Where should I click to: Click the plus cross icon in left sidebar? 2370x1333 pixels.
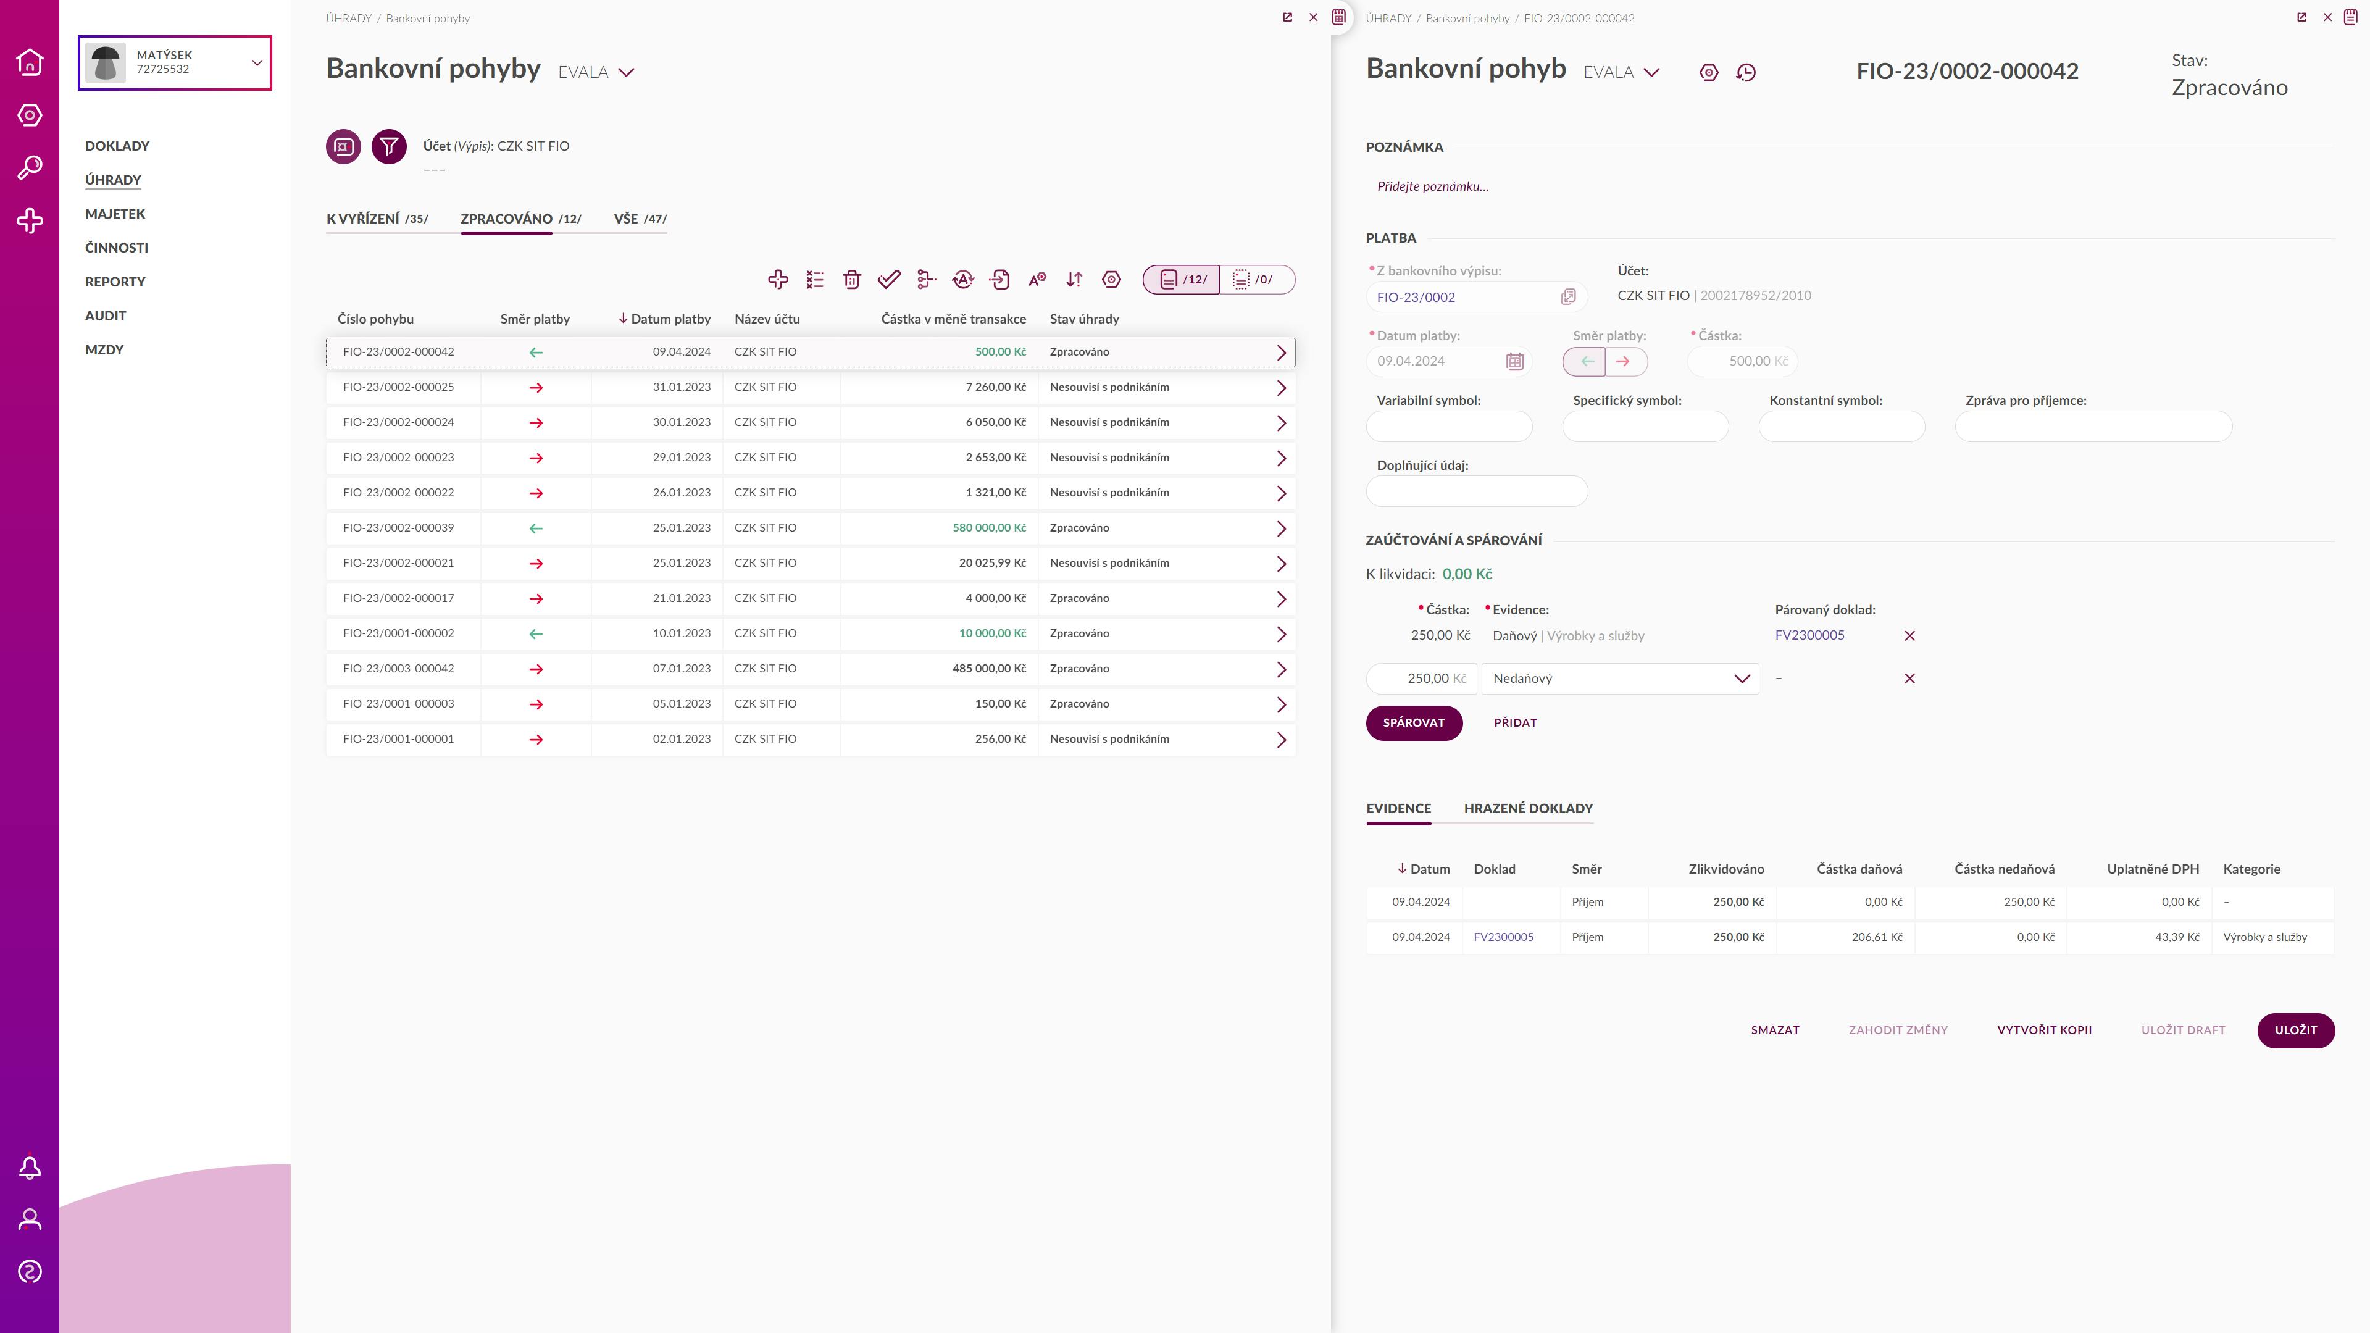click(30, 221)
